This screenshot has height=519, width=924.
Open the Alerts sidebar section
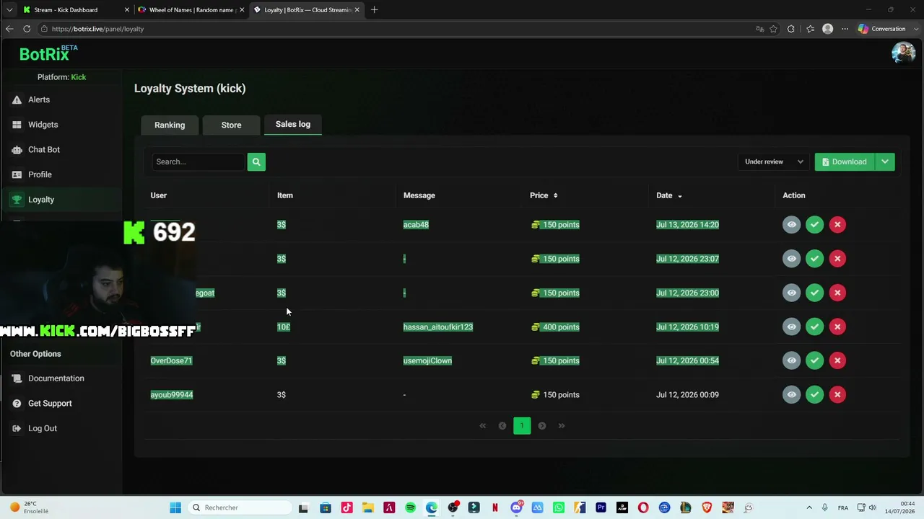click(x=39, y=99)
